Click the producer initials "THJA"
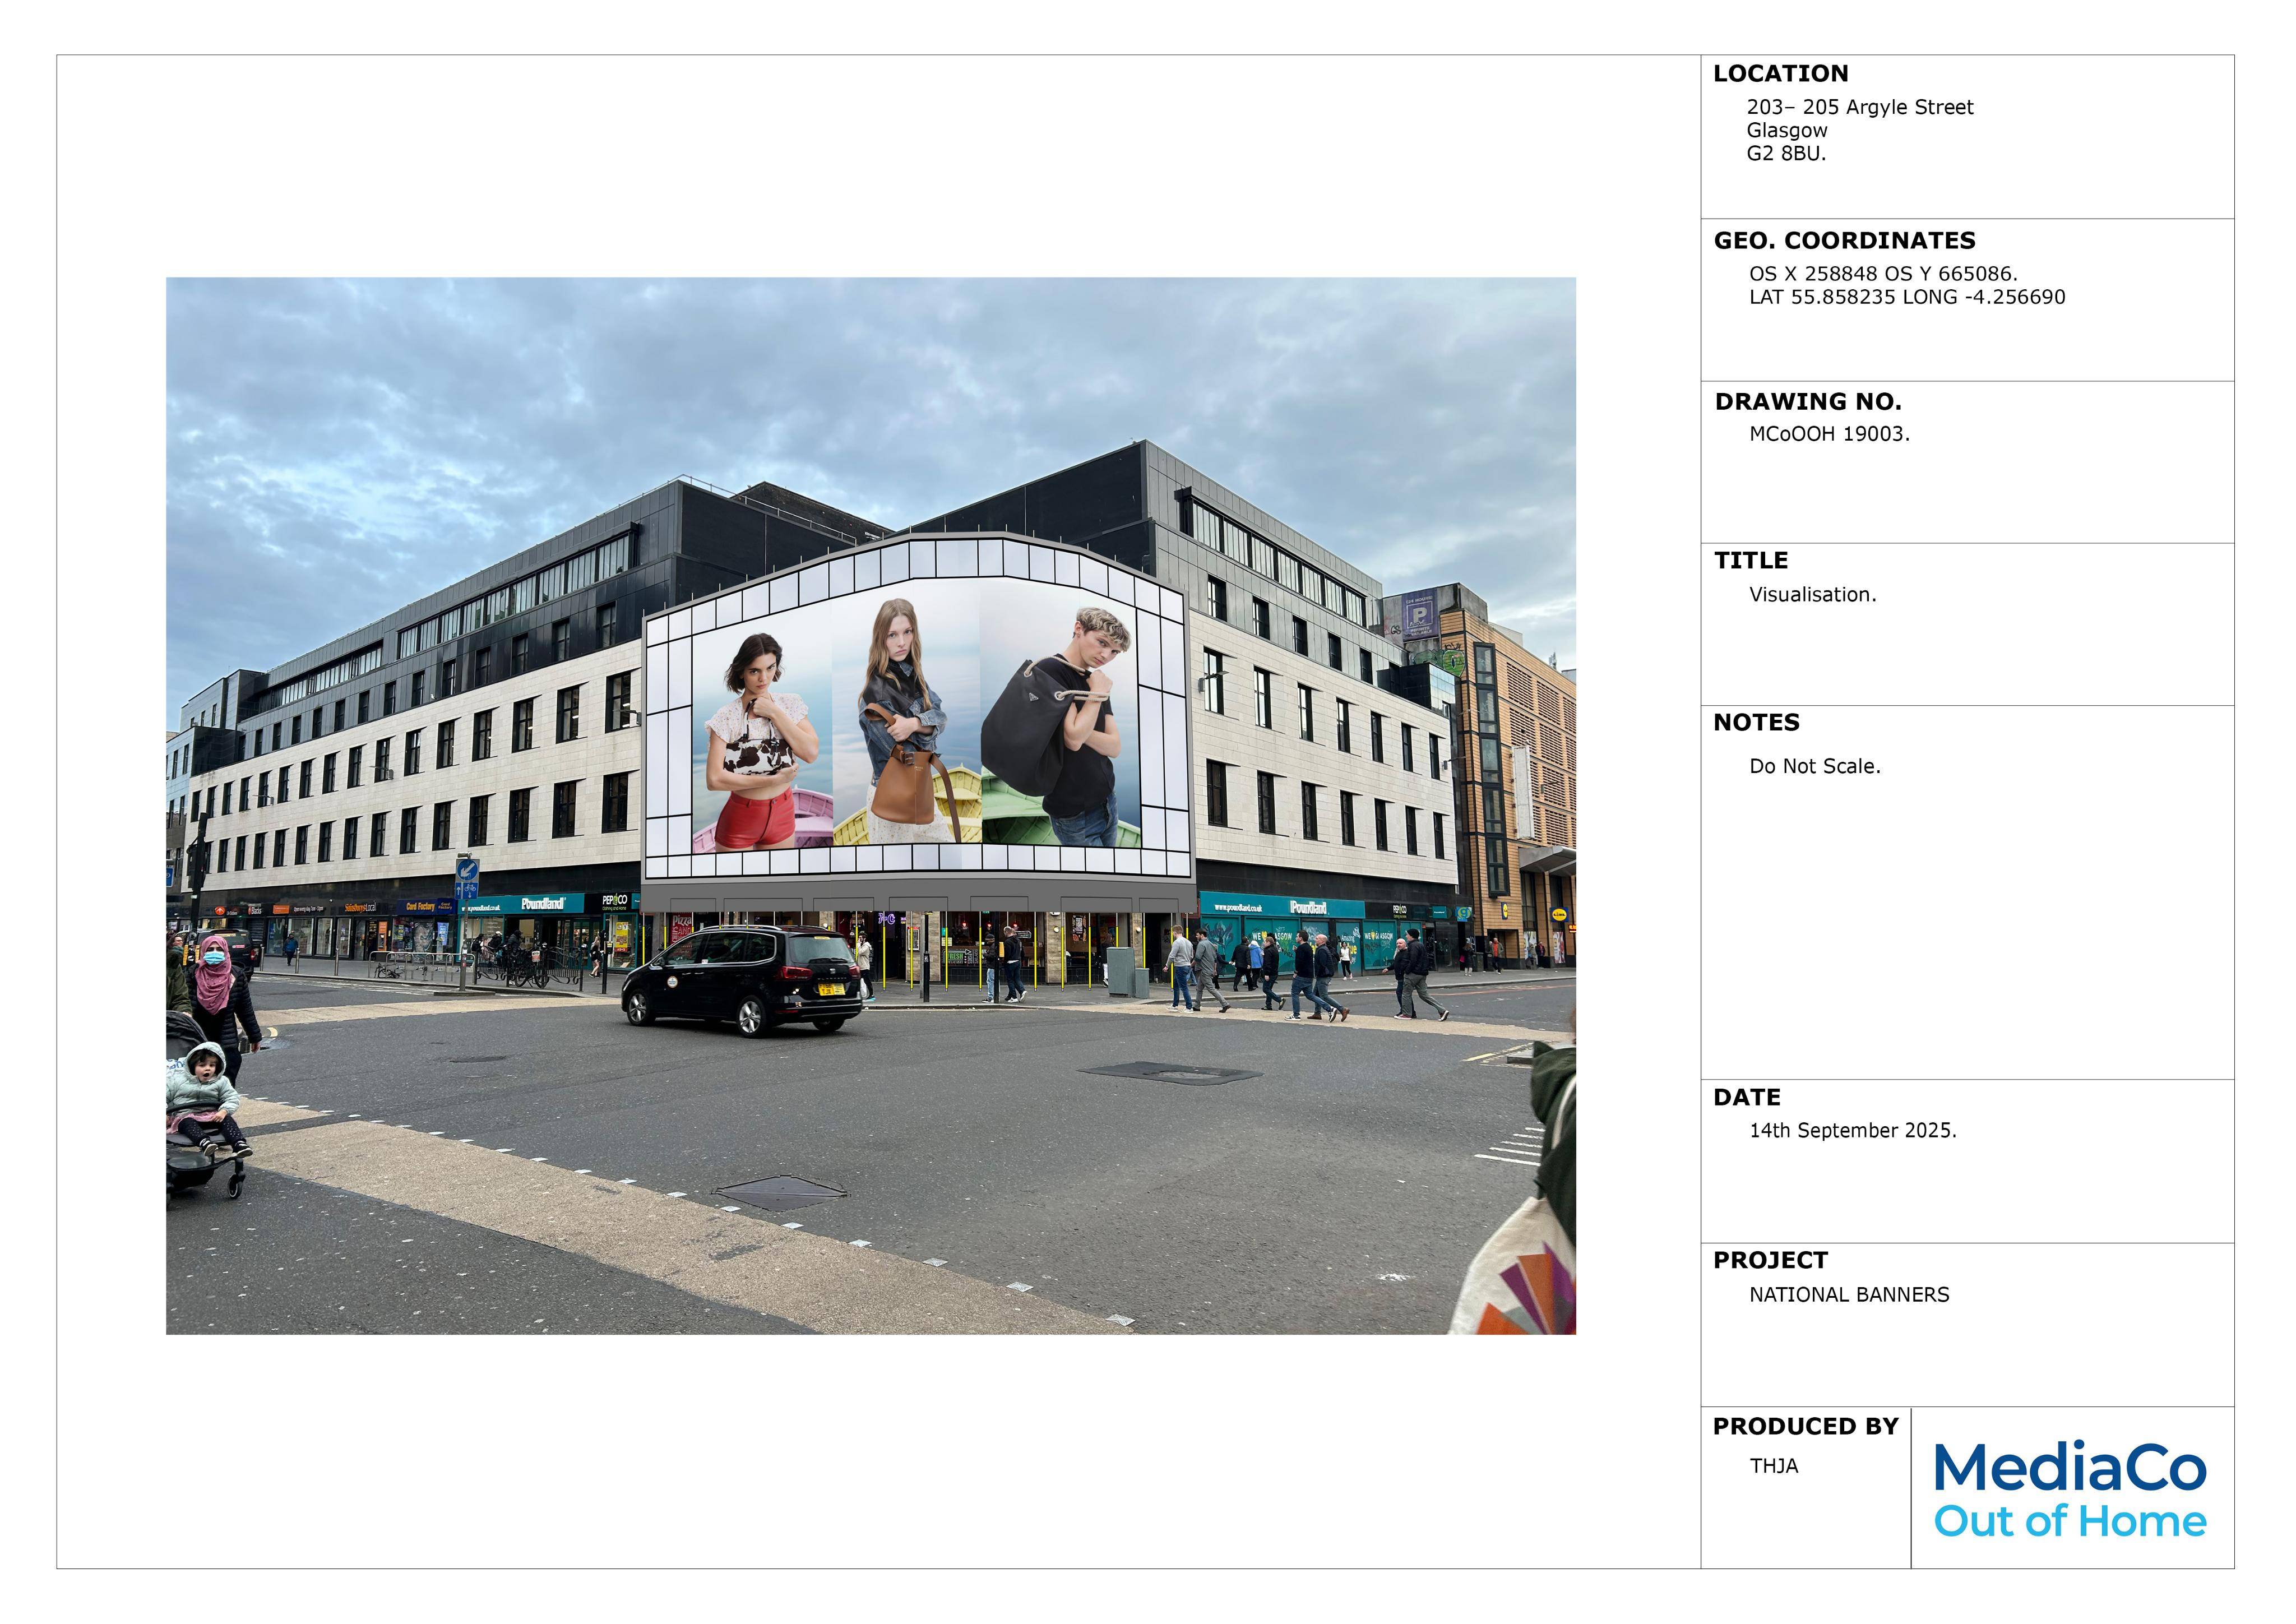Screen dimensions: 2296x1624 [1773, 1466]
